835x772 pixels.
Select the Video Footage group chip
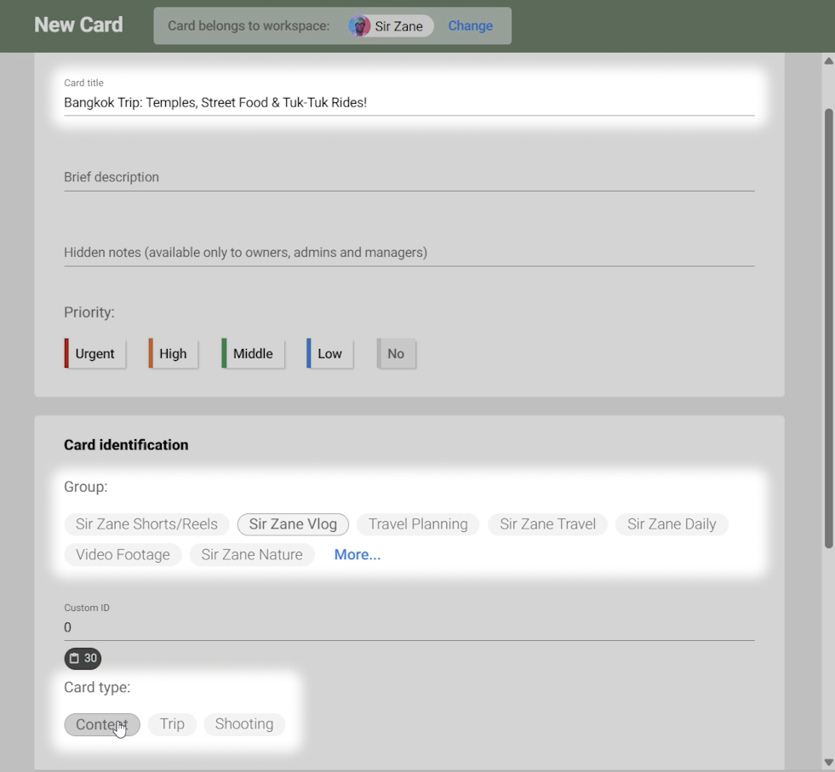pos(123,555)
